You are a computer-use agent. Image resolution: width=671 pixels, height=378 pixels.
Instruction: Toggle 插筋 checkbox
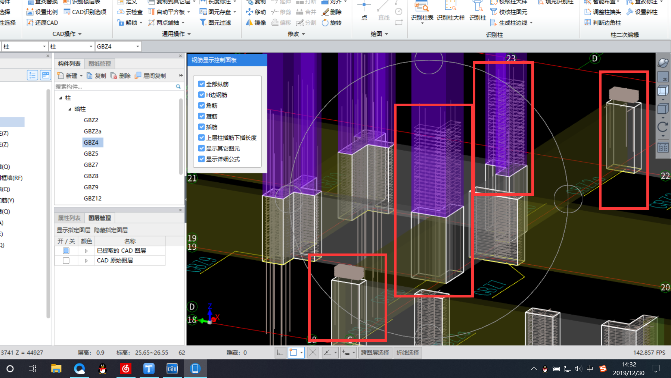point(201,127)
